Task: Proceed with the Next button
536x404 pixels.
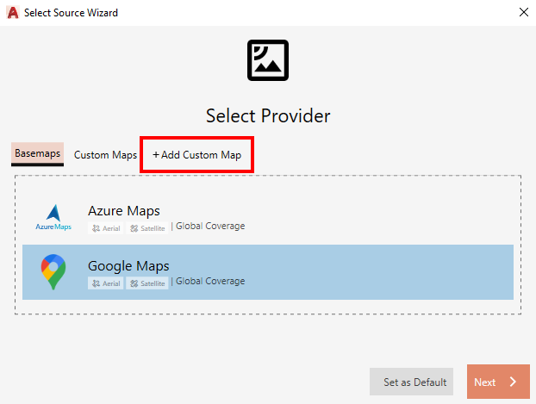Action: tap(498, 382)
